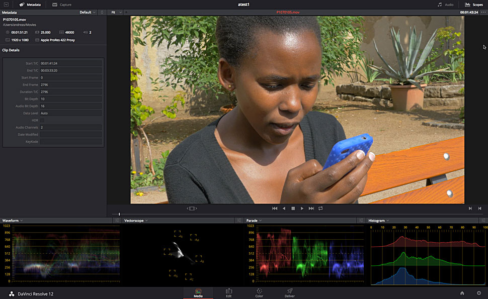Stop playback in the viewer
This screenshot has height=299, width=488.
tap(293, 208)
